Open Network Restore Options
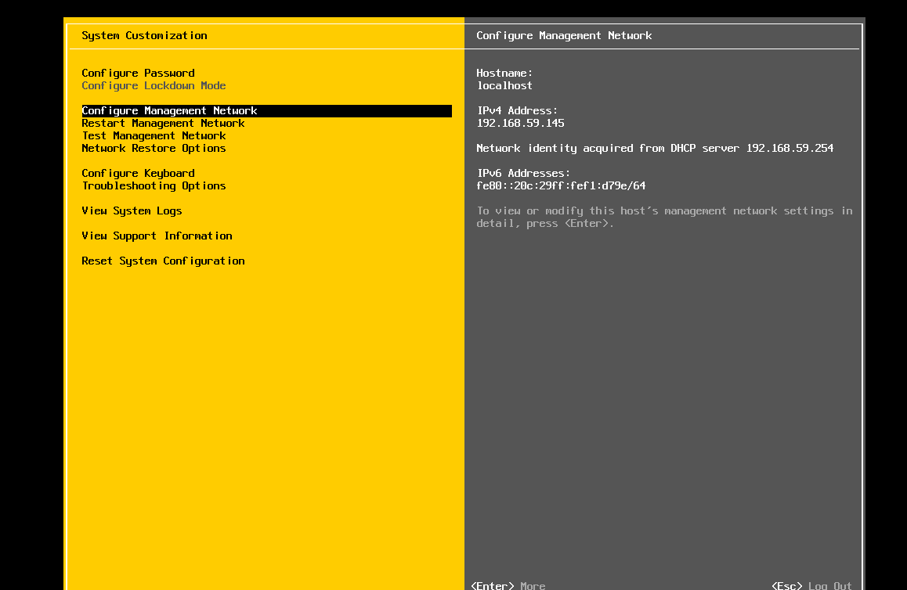Image resolution: width=907 pixels, height=590 pixels. 154,149
